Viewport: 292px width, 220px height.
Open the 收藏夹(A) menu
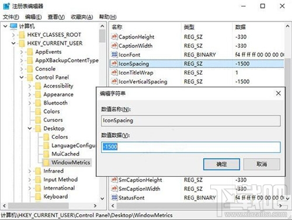click(82, 17)
